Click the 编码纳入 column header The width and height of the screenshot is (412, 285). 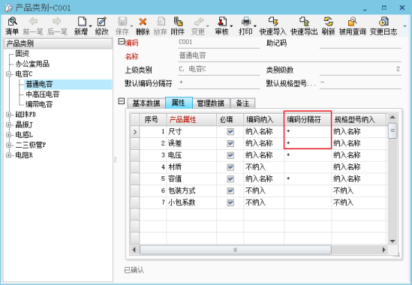point(263,120)
